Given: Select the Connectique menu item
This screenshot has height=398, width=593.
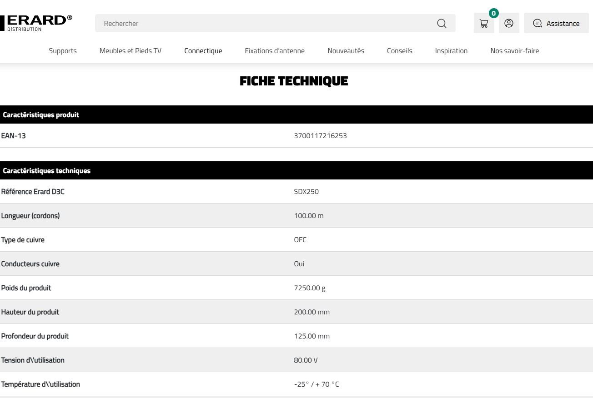Looking at the screenshot, I should 203,51.
